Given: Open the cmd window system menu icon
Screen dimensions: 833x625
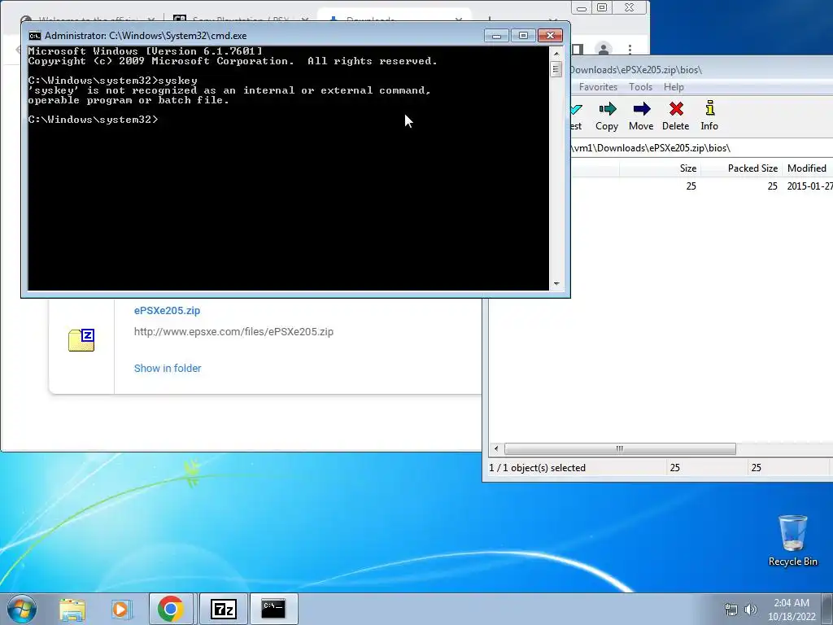Looking at the screenshot, I should tap(34, 36).
